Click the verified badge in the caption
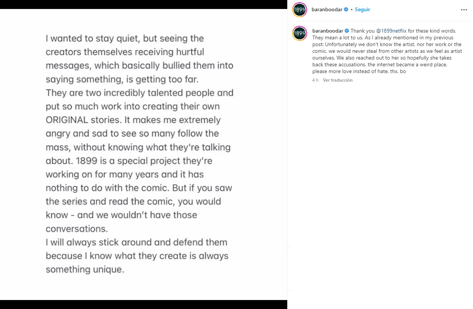The image size is (473, 309). tap(347, 31)
